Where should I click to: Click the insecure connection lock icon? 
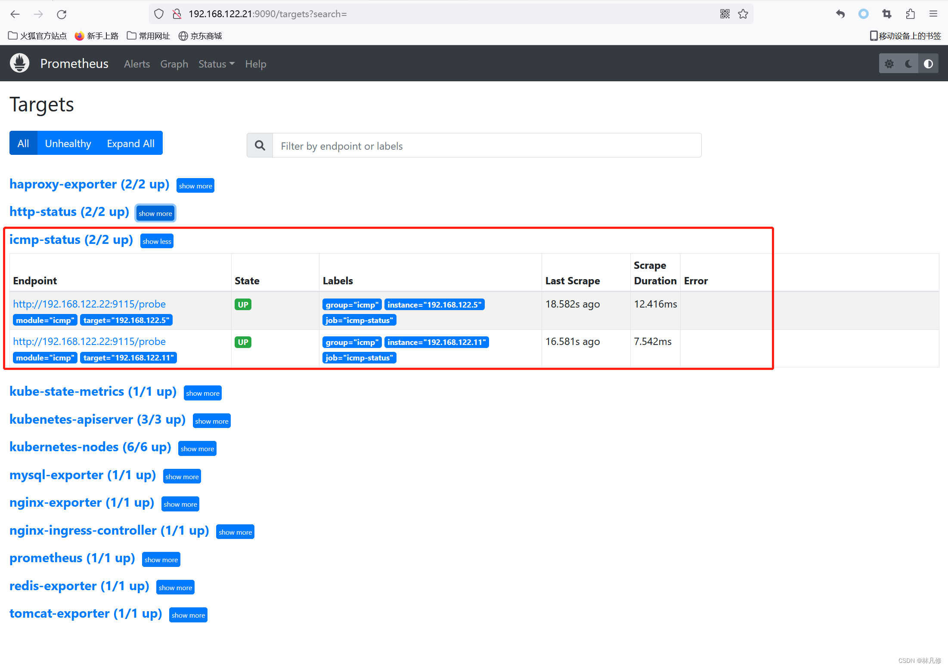177,14
